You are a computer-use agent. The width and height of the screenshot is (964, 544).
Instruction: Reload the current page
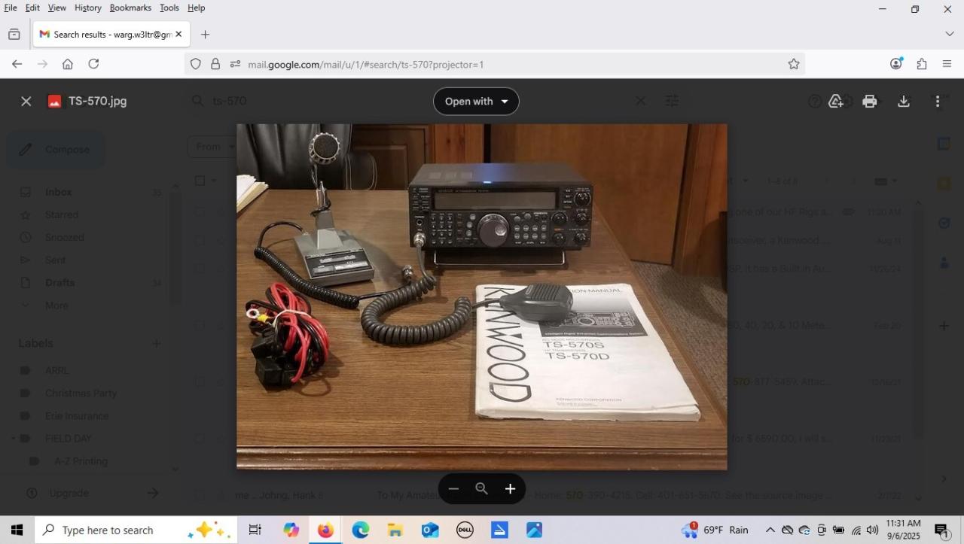(93, 64)
